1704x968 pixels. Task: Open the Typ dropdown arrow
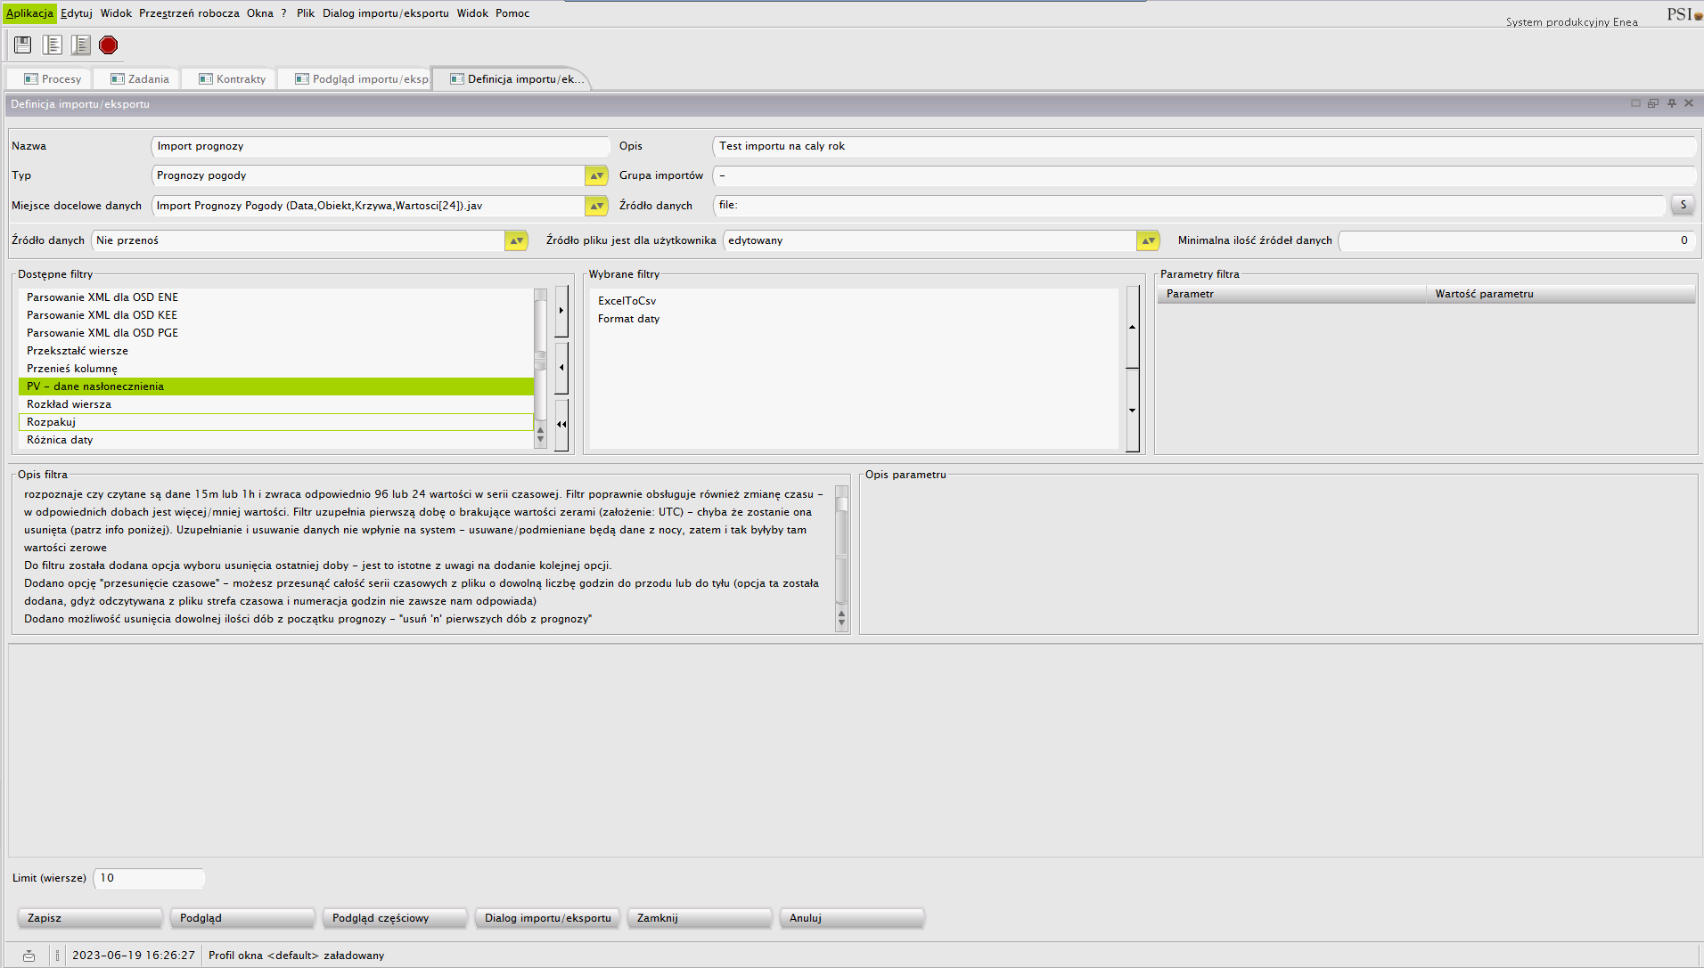coord(596,175)
